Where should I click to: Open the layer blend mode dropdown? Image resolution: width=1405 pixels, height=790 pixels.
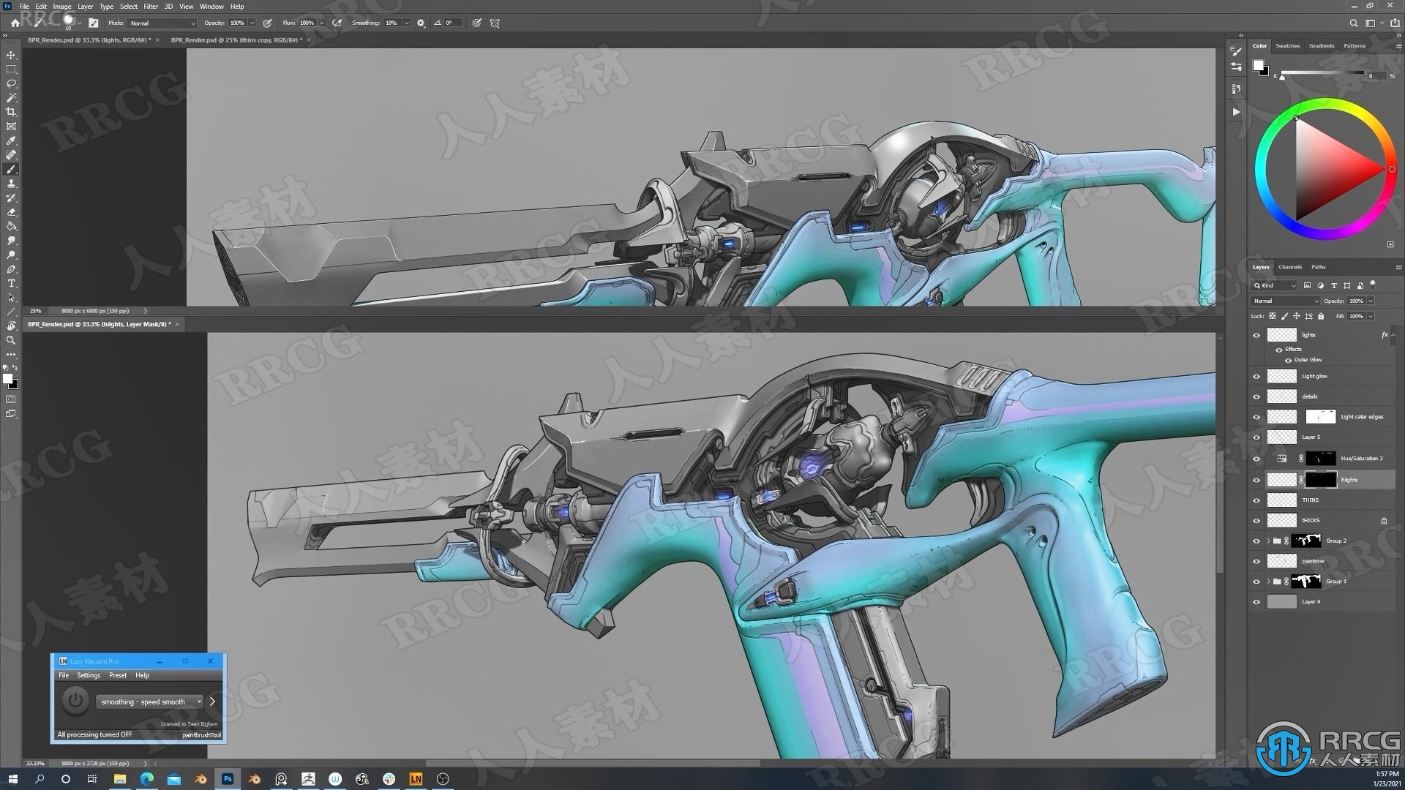coord(1286,301)
